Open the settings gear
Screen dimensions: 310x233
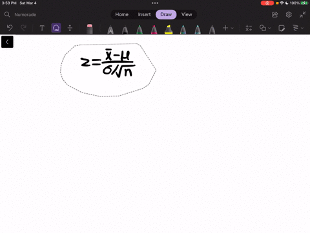pyautogui.click(x=289, y=15)
